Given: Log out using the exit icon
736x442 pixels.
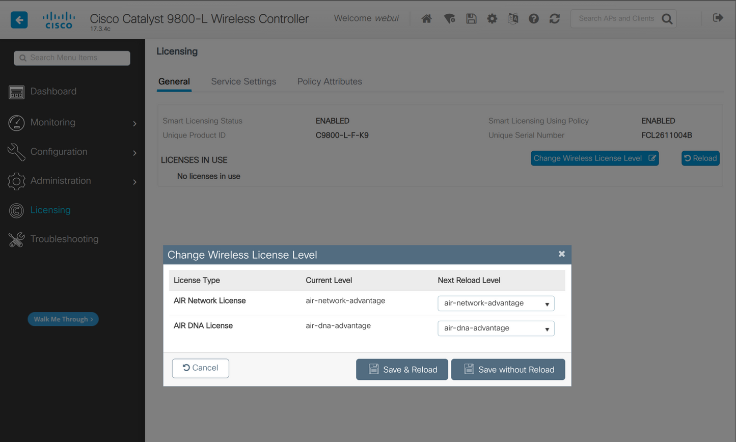Looking at the screenshot, I should pyautogui.click(x=718, y=18).
